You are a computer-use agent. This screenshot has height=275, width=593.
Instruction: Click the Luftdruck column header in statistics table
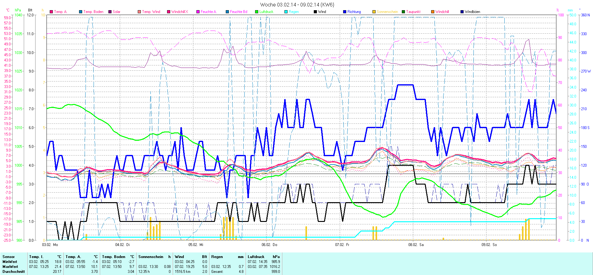point(256,257)
